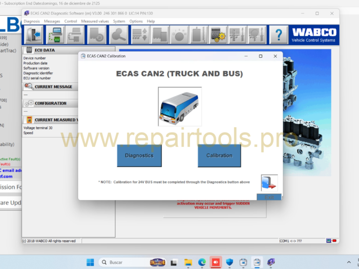Open the task view taskbar icon
This screenshot has width=359, height=269.
[174, 262]
